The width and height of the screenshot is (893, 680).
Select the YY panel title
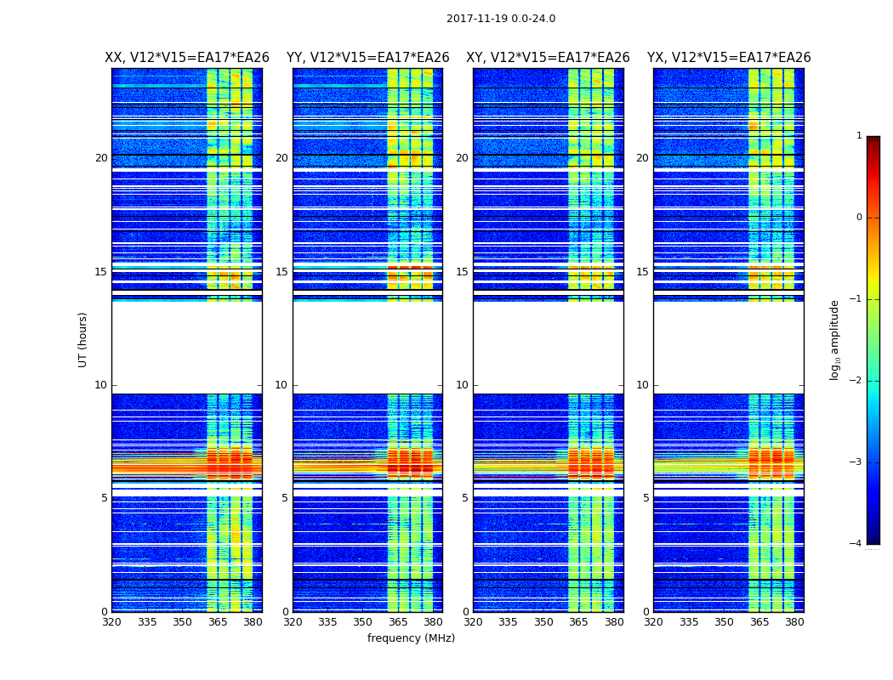(367, 58)
